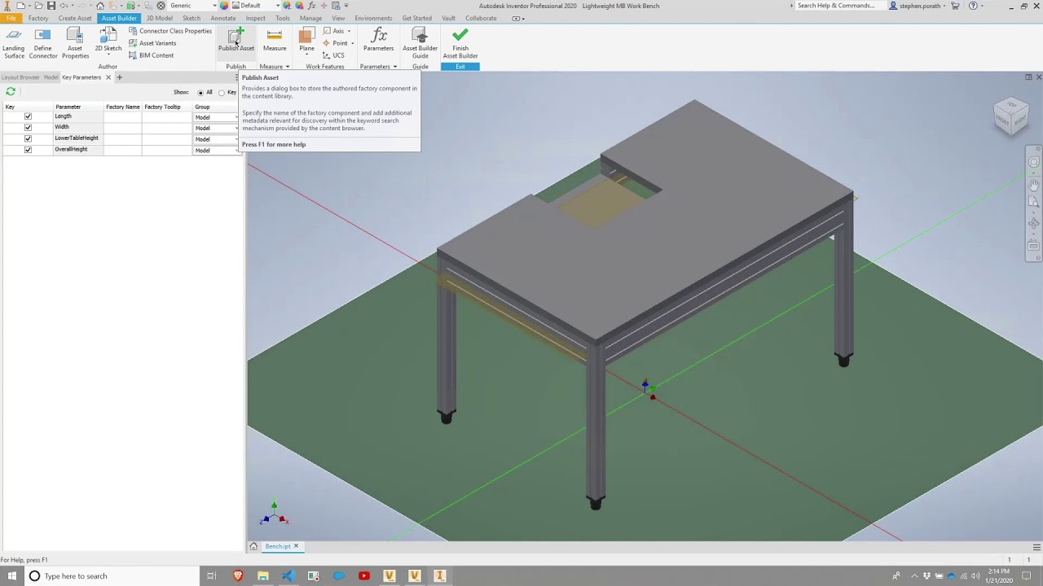
Task: Select the Measure tool
Action: [275, 41]
